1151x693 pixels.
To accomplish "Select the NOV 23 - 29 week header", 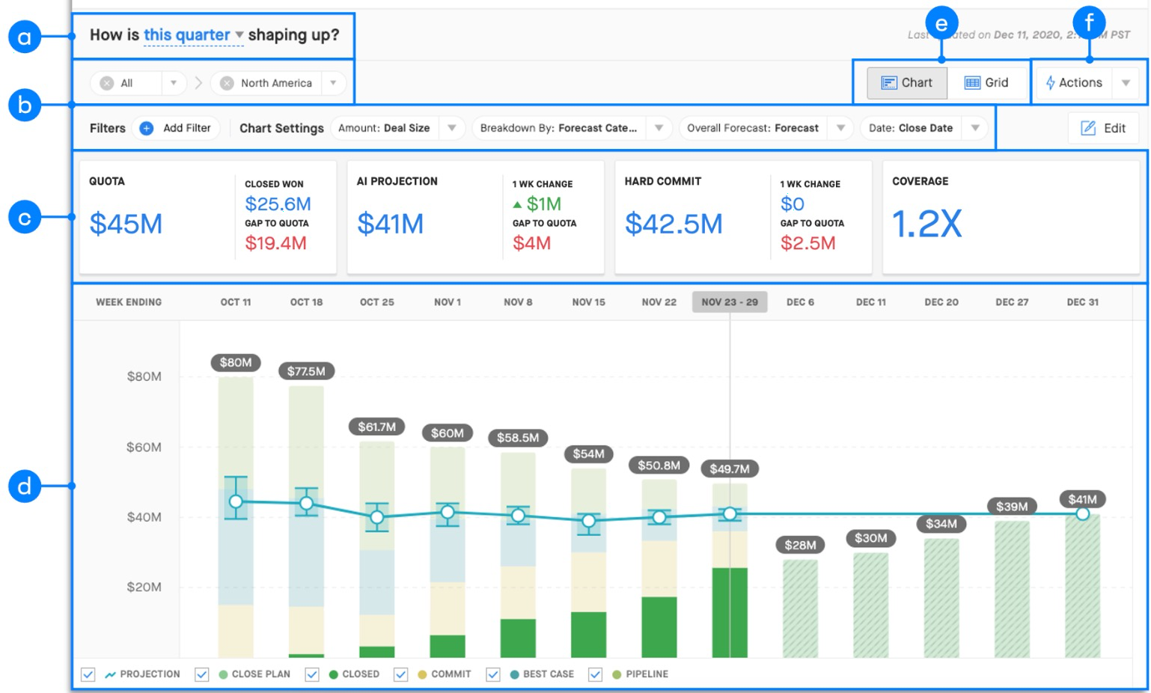I will (x=730, y=302).
